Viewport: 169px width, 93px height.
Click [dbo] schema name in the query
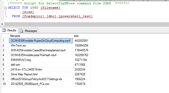click(51, 16)
